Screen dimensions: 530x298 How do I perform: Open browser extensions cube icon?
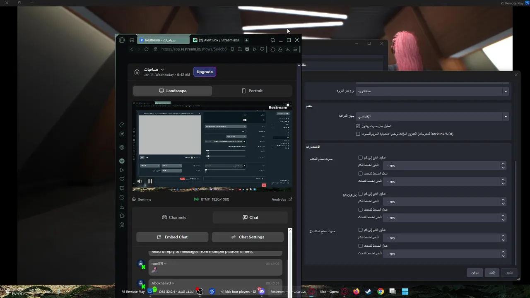pyautogui.click(x=273, y=49)
